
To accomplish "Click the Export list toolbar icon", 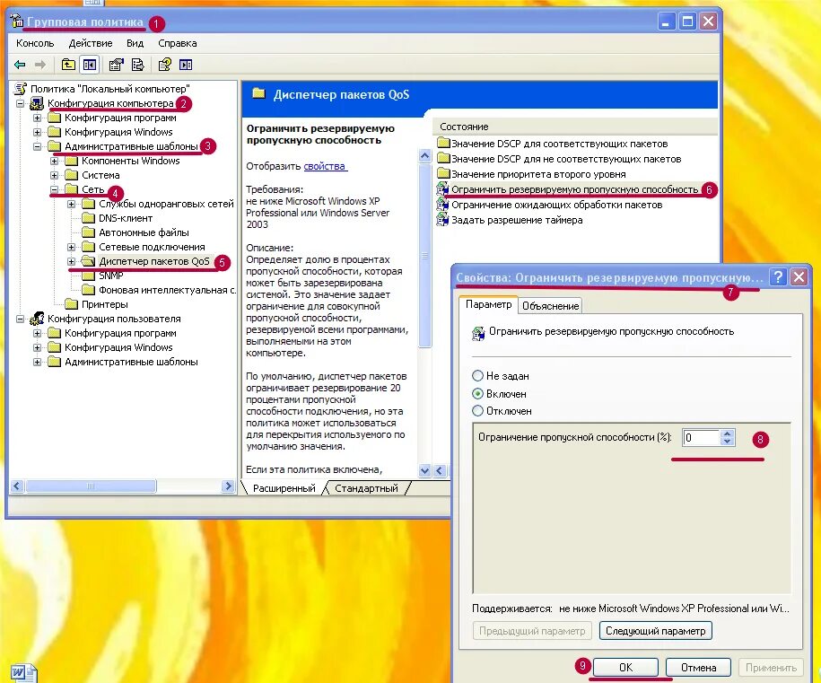I will pyautogui.click(x=137, y=65).
